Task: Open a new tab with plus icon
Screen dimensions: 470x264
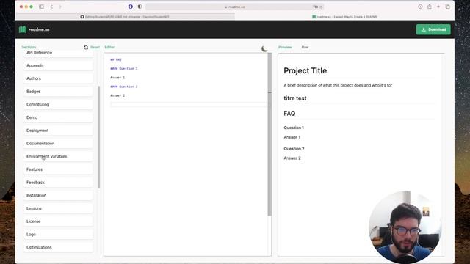Action: (438, 7)
